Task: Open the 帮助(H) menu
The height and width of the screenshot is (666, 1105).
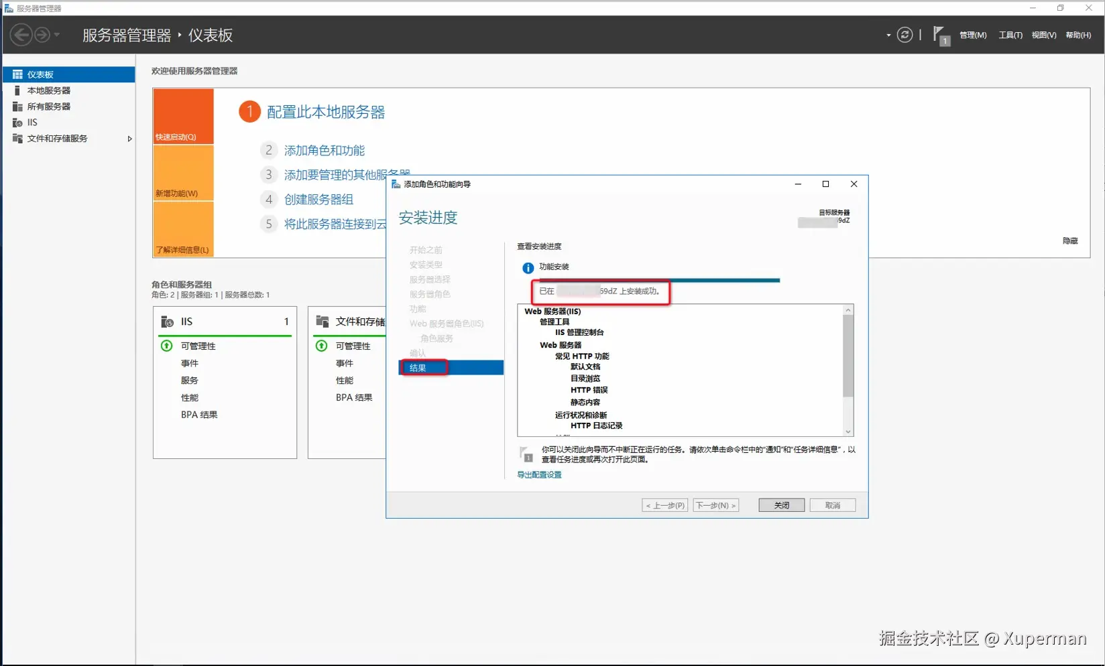Action: click(1078, 36)
